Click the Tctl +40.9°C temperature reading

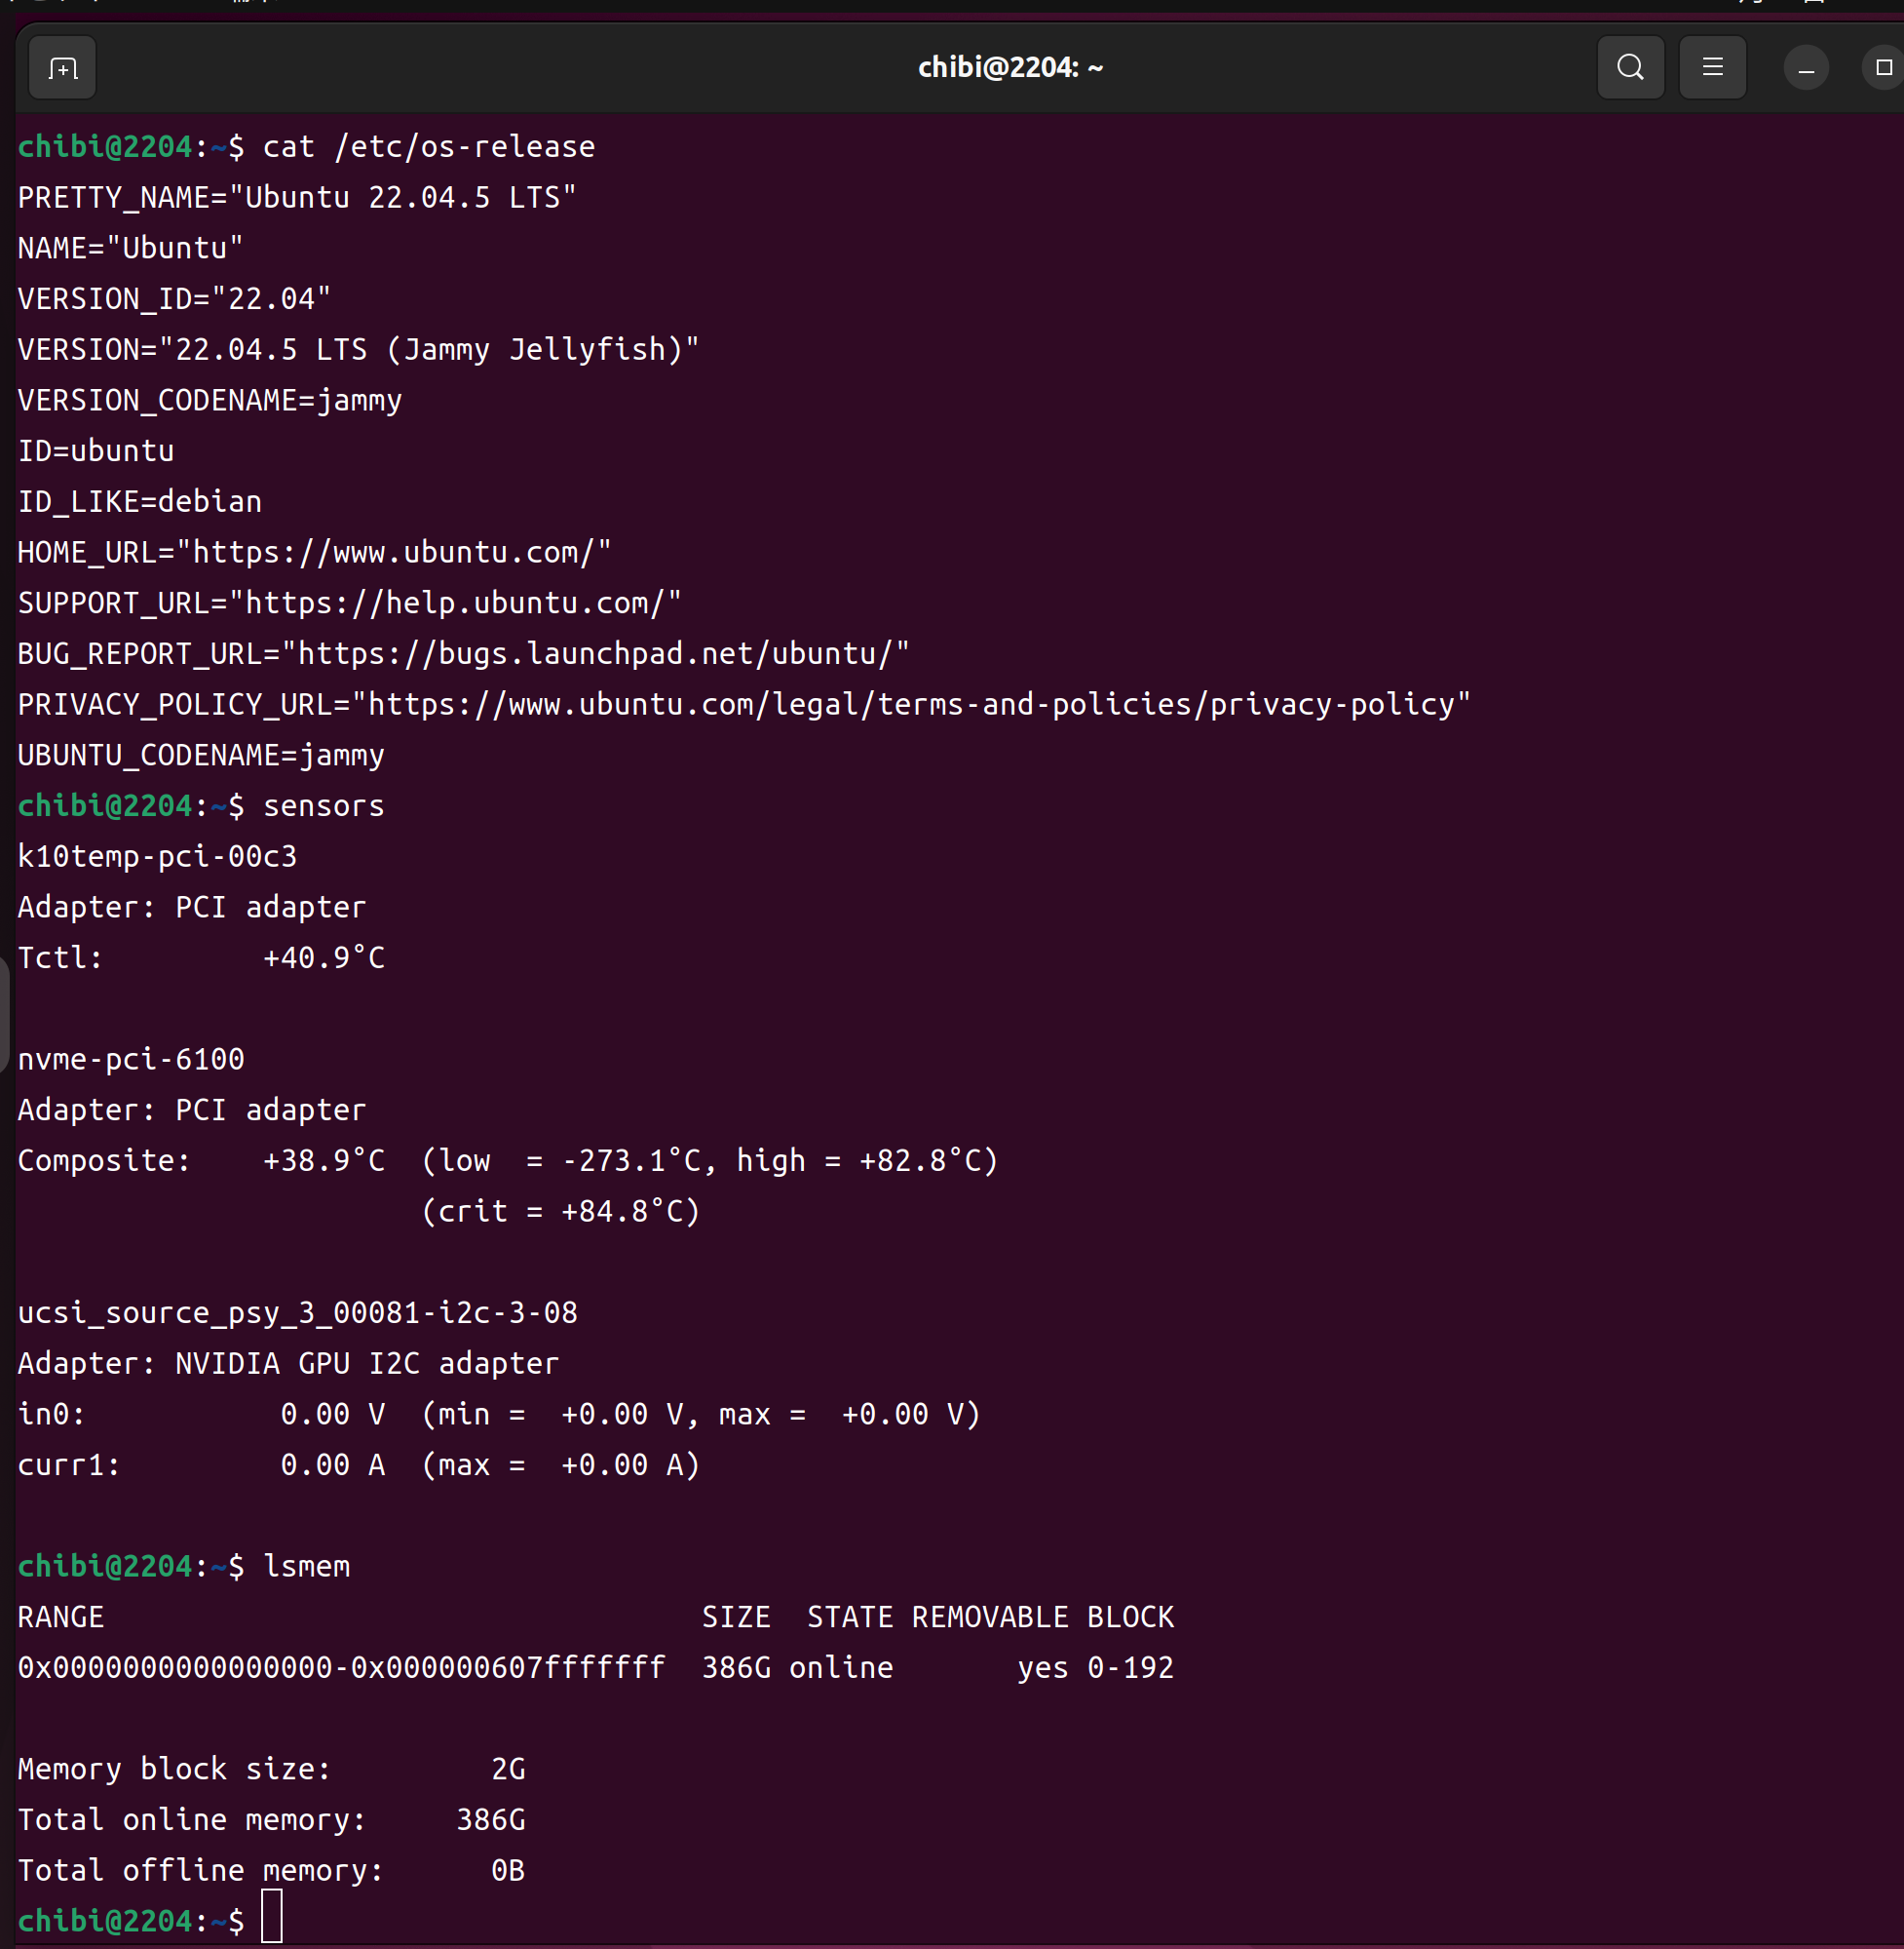[x=323, y=958]
